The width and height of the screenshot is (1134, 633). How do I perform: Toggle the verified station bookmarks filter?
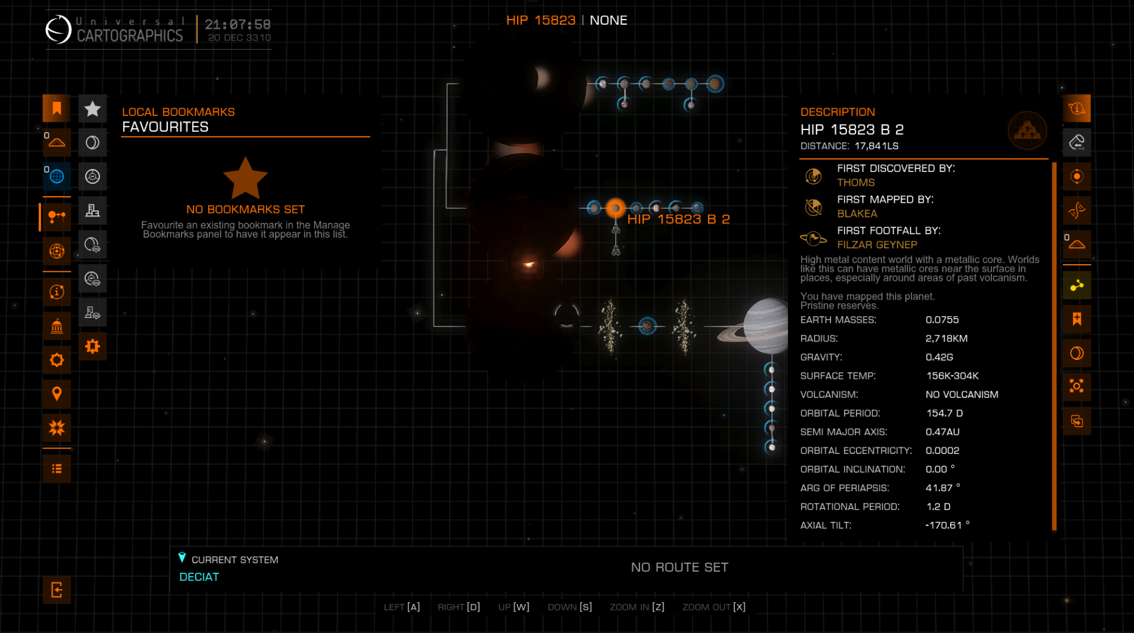pos(92,278)
